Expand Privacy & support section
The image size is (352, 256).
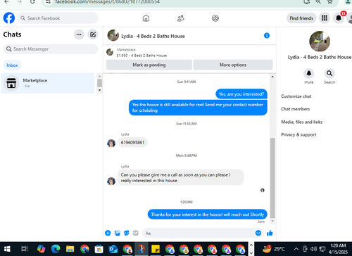(298, 134)
